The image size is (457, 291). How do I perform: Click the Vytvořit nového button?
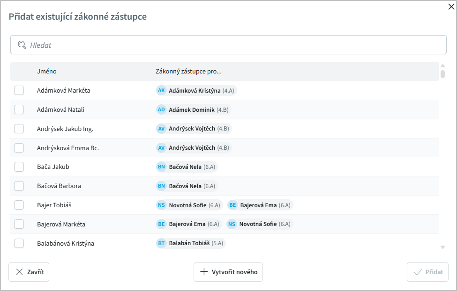pyautogui.click(x=228, y=272)
